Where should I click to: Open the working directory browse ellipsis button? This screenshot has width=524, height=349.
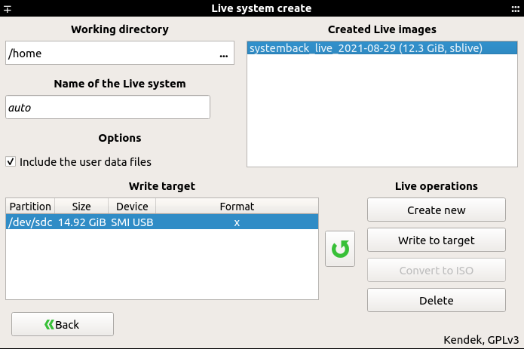(224, 54)
